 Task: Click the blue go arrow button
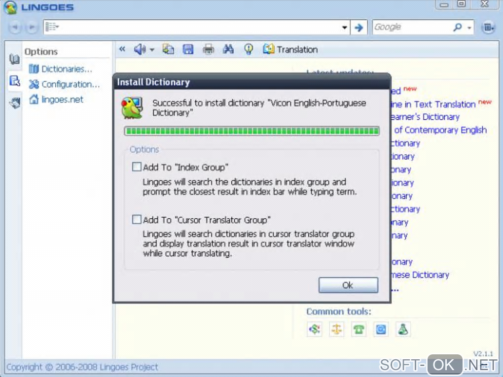point(359,28)
